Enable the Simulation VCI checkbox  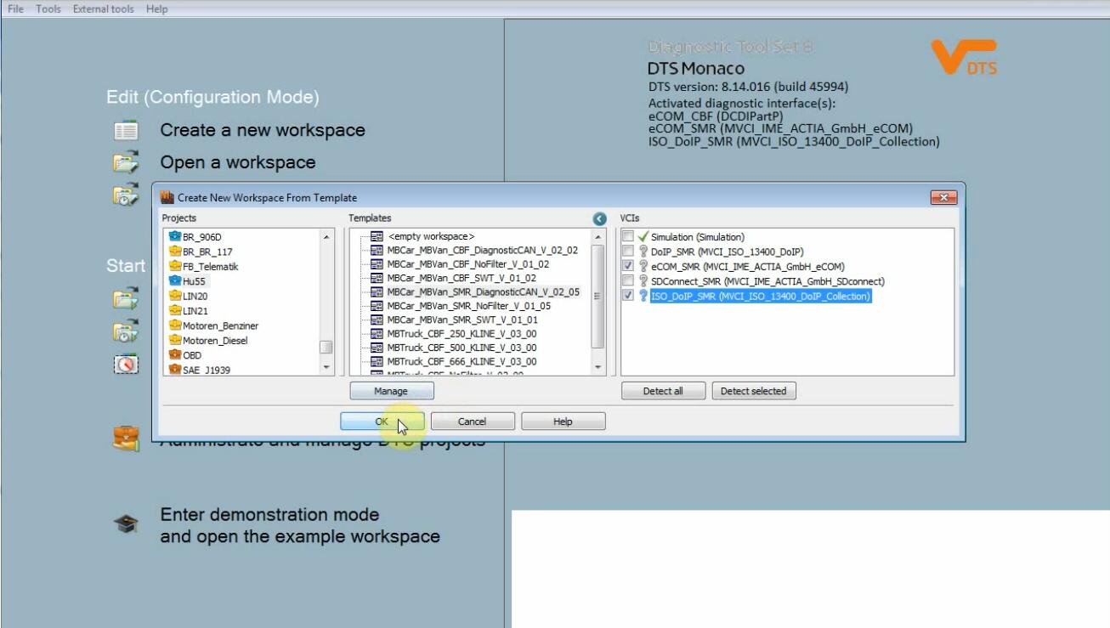pos(627,236)
